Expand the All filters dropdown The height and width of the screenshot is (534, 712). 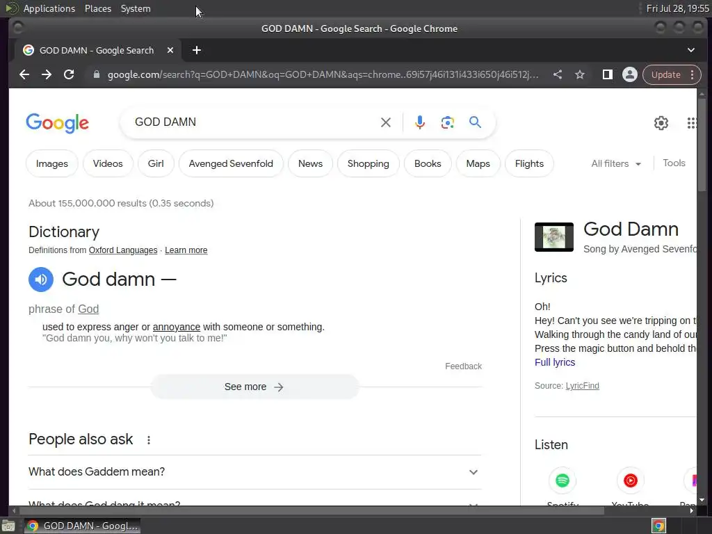coord(616,163)
